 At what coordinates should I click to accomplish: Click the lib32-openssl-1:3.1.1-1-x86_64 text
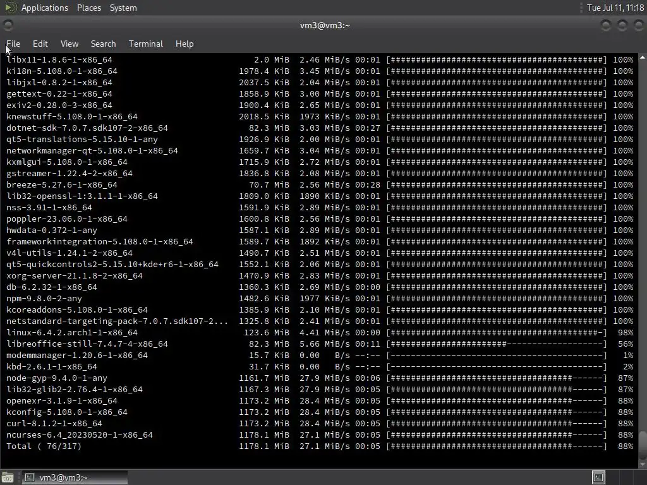point(82,196)
